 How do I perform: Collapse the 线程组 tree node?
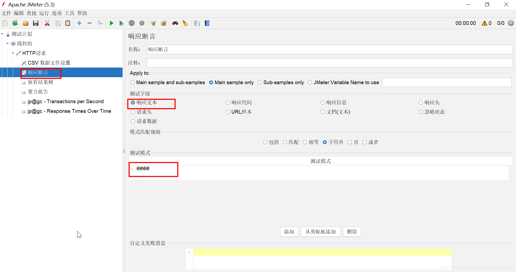[x=8, y=44]
